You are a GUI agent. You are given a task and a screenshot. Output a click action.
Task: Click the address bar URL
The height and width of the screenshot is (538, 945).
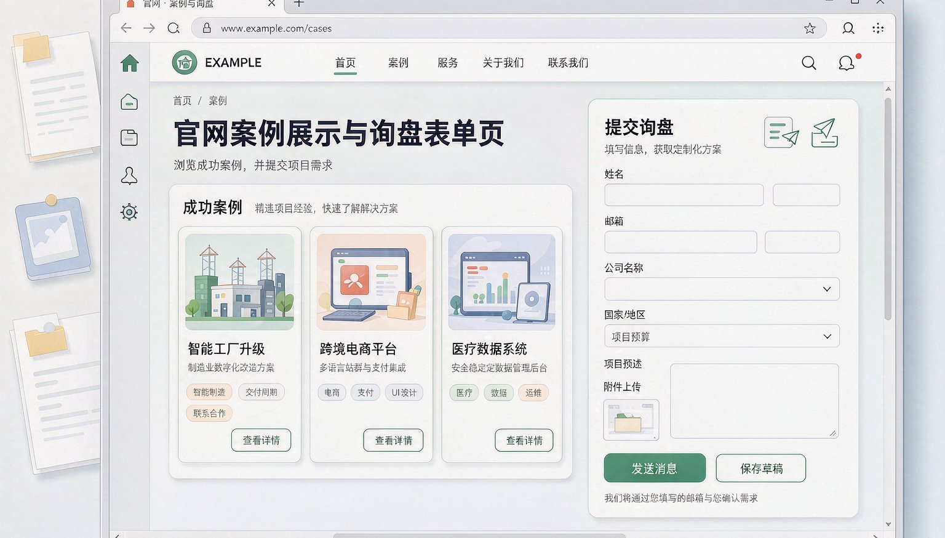click(276, 28)
